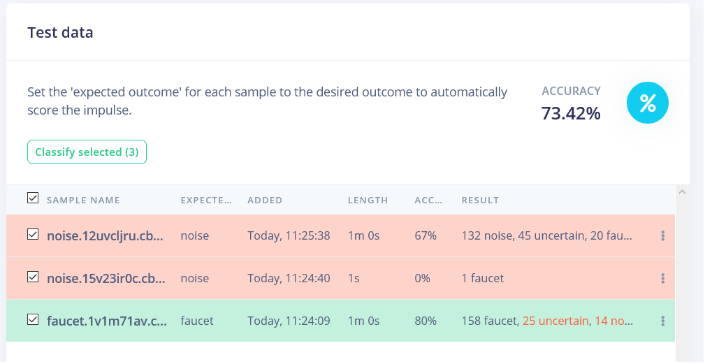The image size is (712, 364).
Task: Sort by the Length column header
Action: pyautogui.click(x=368, y=200)
